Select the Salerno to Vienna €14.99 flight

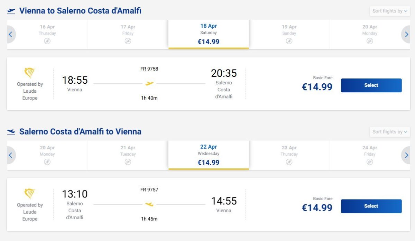(371, 206)
